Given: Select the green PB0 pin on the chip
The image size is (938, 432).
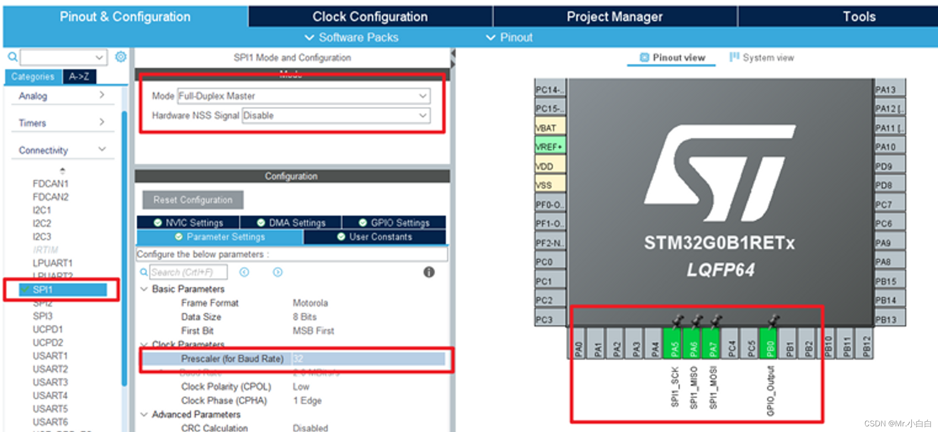Looking at the screenshot, I should pyautogui.click(x=769, y=343).
